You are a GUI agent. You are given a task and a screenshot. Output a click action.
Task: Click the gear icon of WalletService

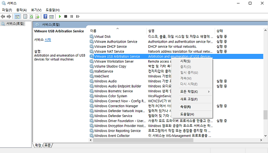pos(91,71)
